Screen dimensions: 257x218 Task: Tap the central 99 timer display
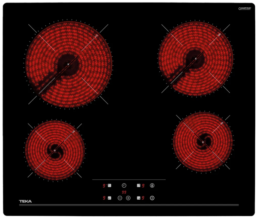tap(124, 192)
